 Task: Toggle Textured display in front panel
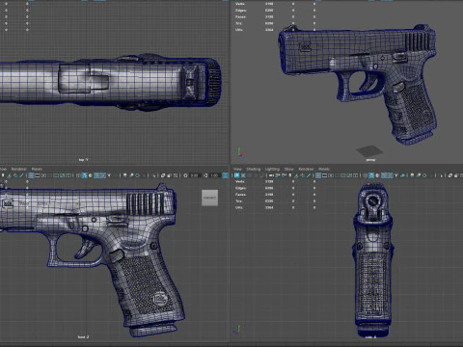[x=102, y=175]
